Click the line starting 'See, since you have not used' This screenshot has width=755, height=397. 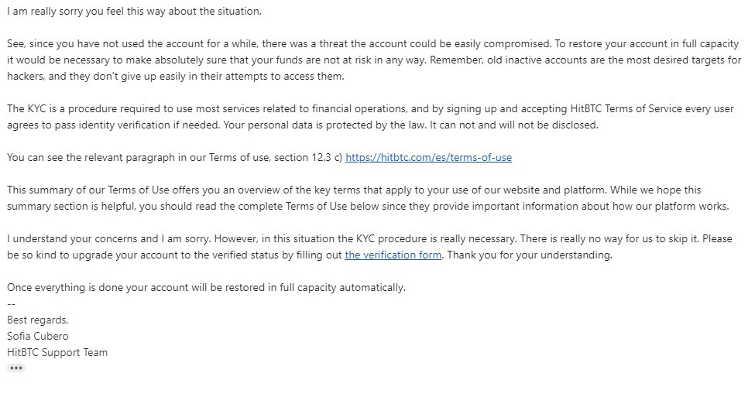[x=372, y=43]
